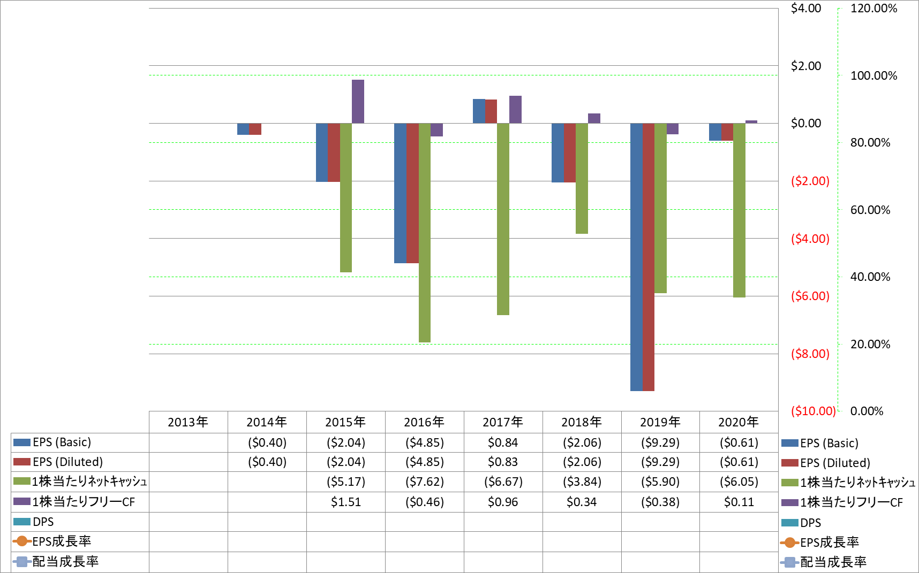Click the EPS (Basic) 2014 value ($0.40)
The height and width of the screenshot is (573, 919).
click(x=267, y=443)
